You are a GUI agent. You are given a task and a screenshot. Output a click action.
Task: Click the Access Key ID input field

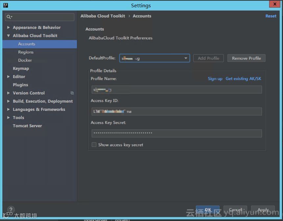(x=177, y=111)
